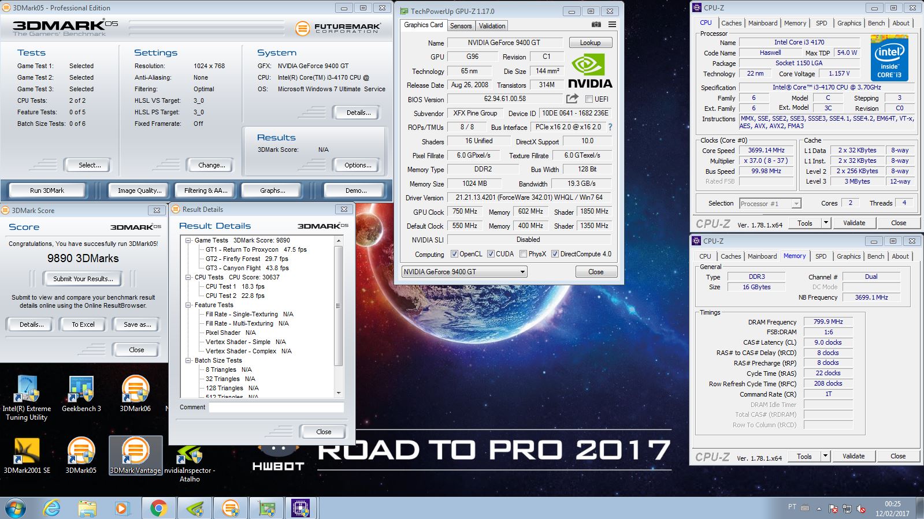Click the Select tests button

90,165
